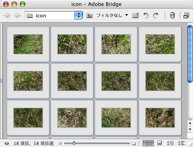Image resolution: width=193 pixels, height=147 pixels.
Task: Select fourth thumbnail in third row
Action: 160,118
